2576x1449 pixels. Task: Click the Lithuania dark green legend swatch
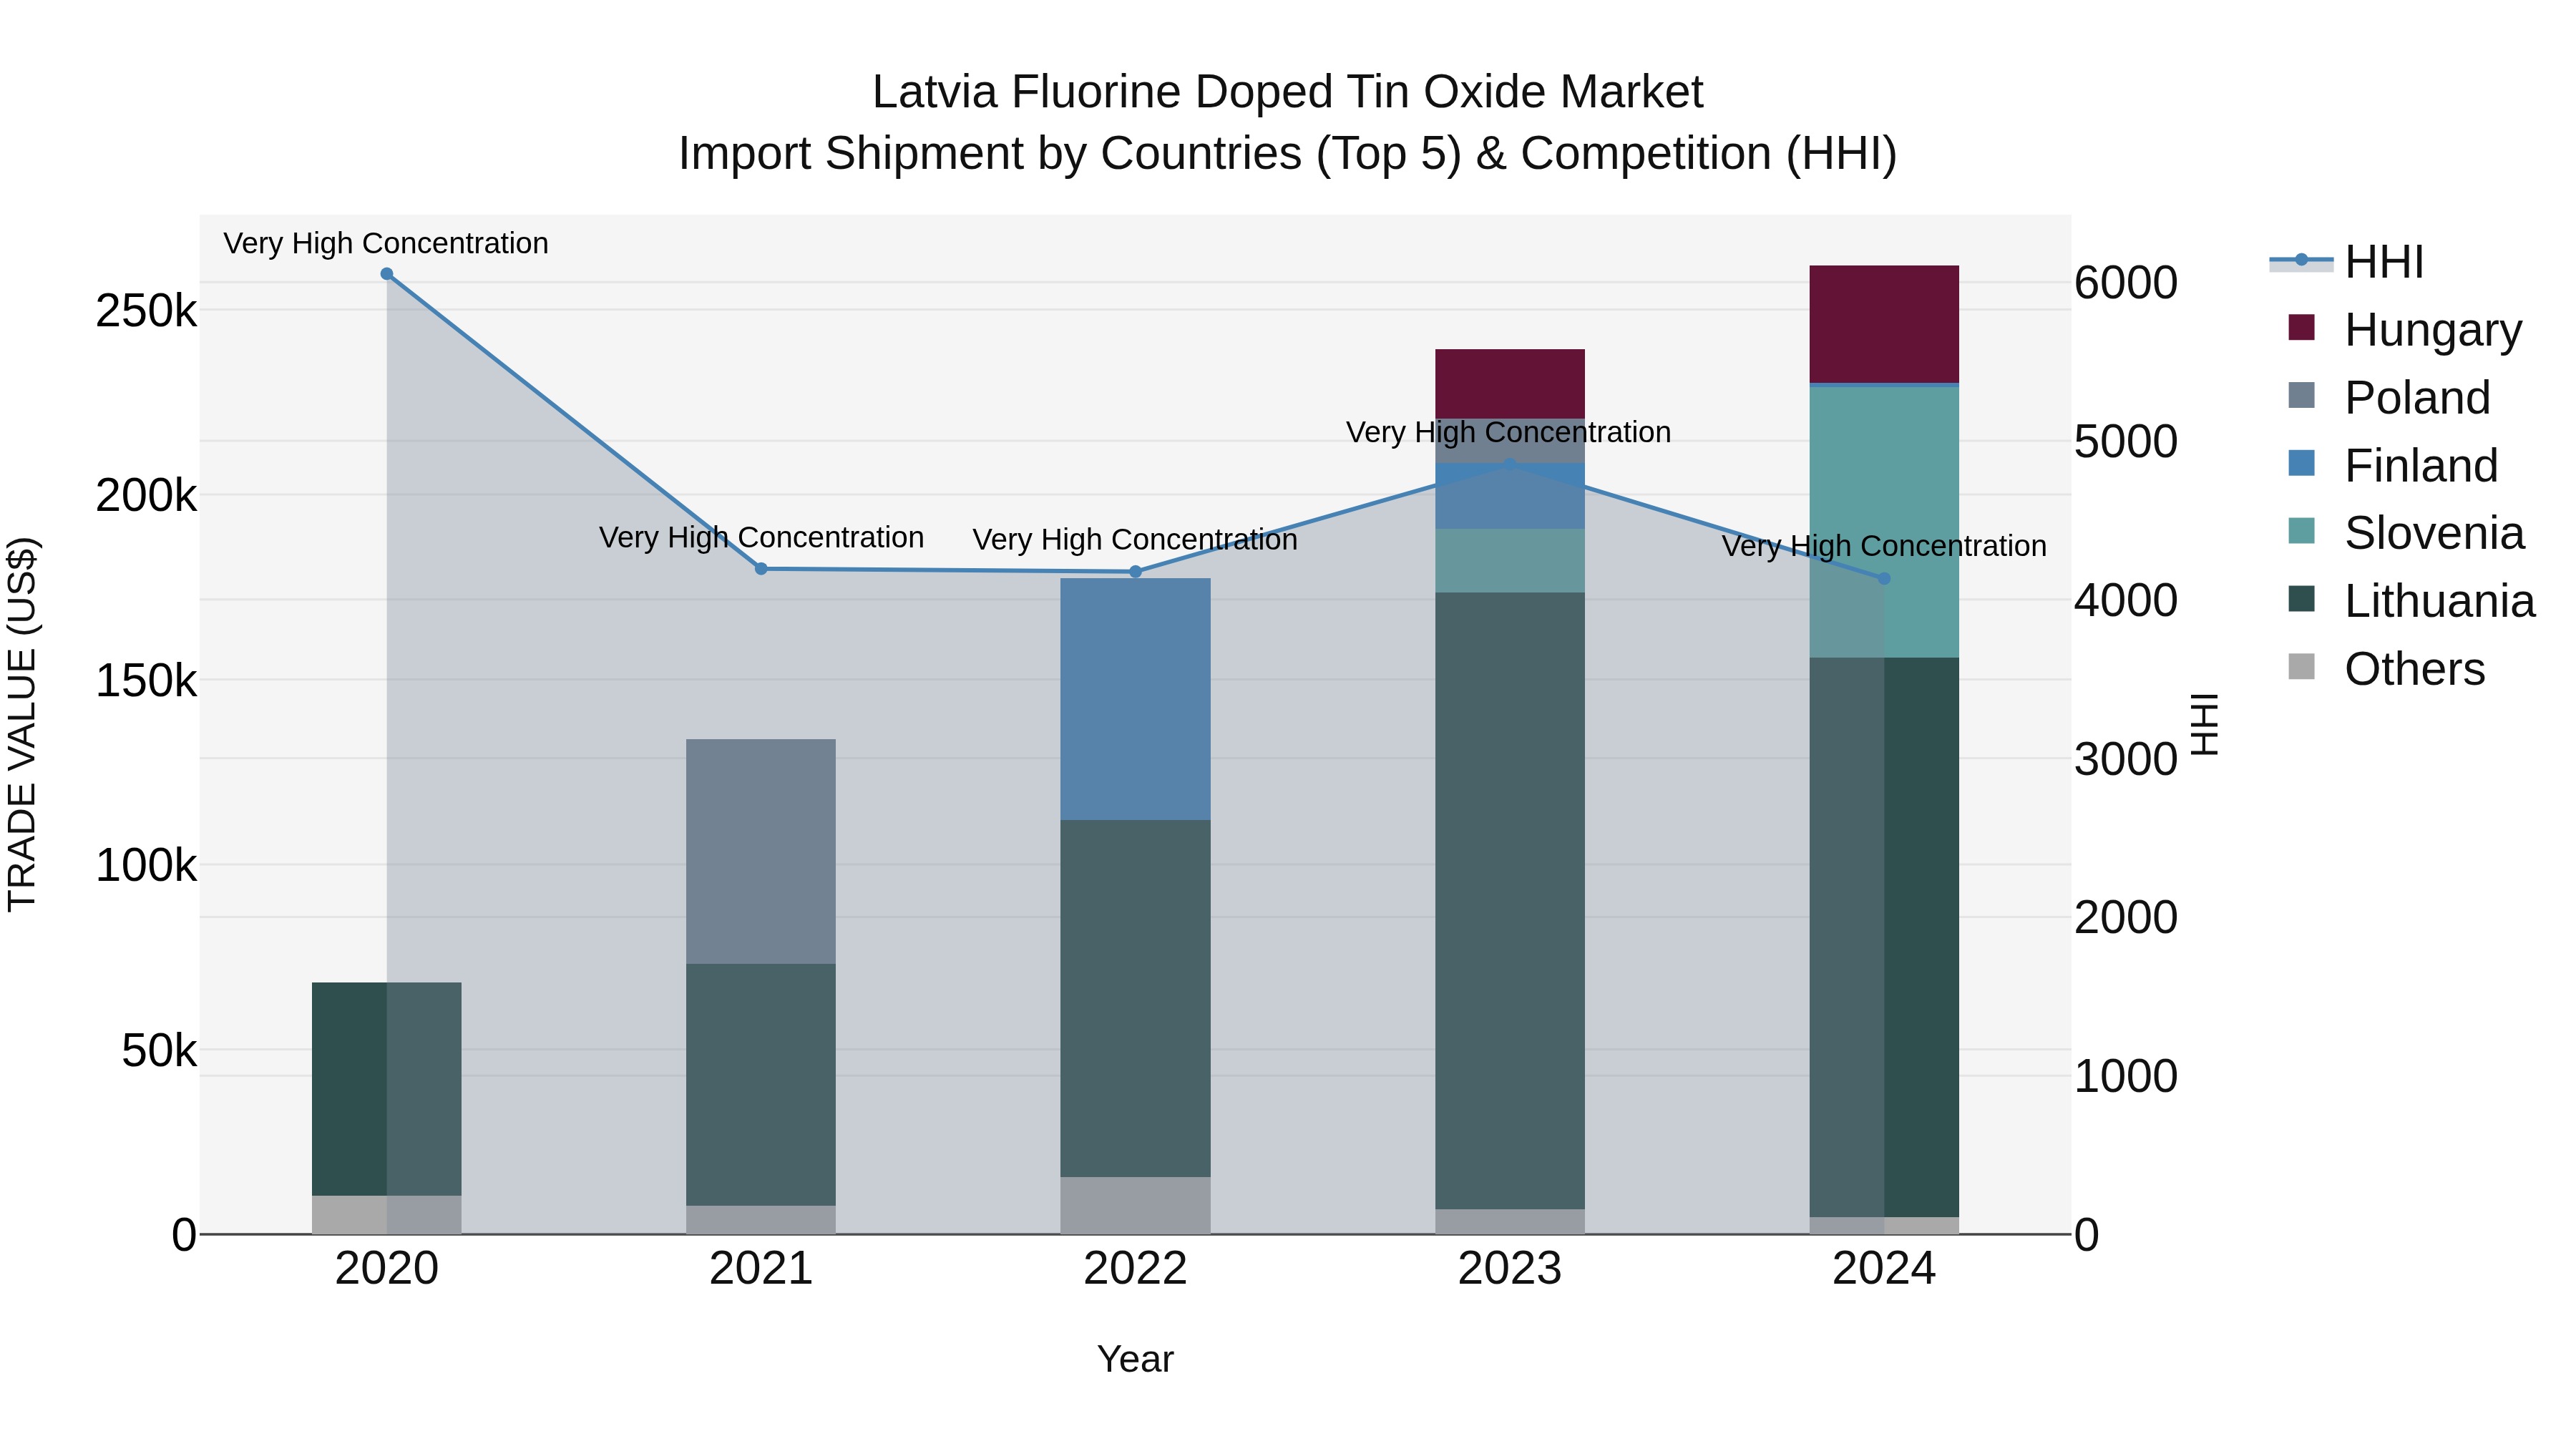2301,599
